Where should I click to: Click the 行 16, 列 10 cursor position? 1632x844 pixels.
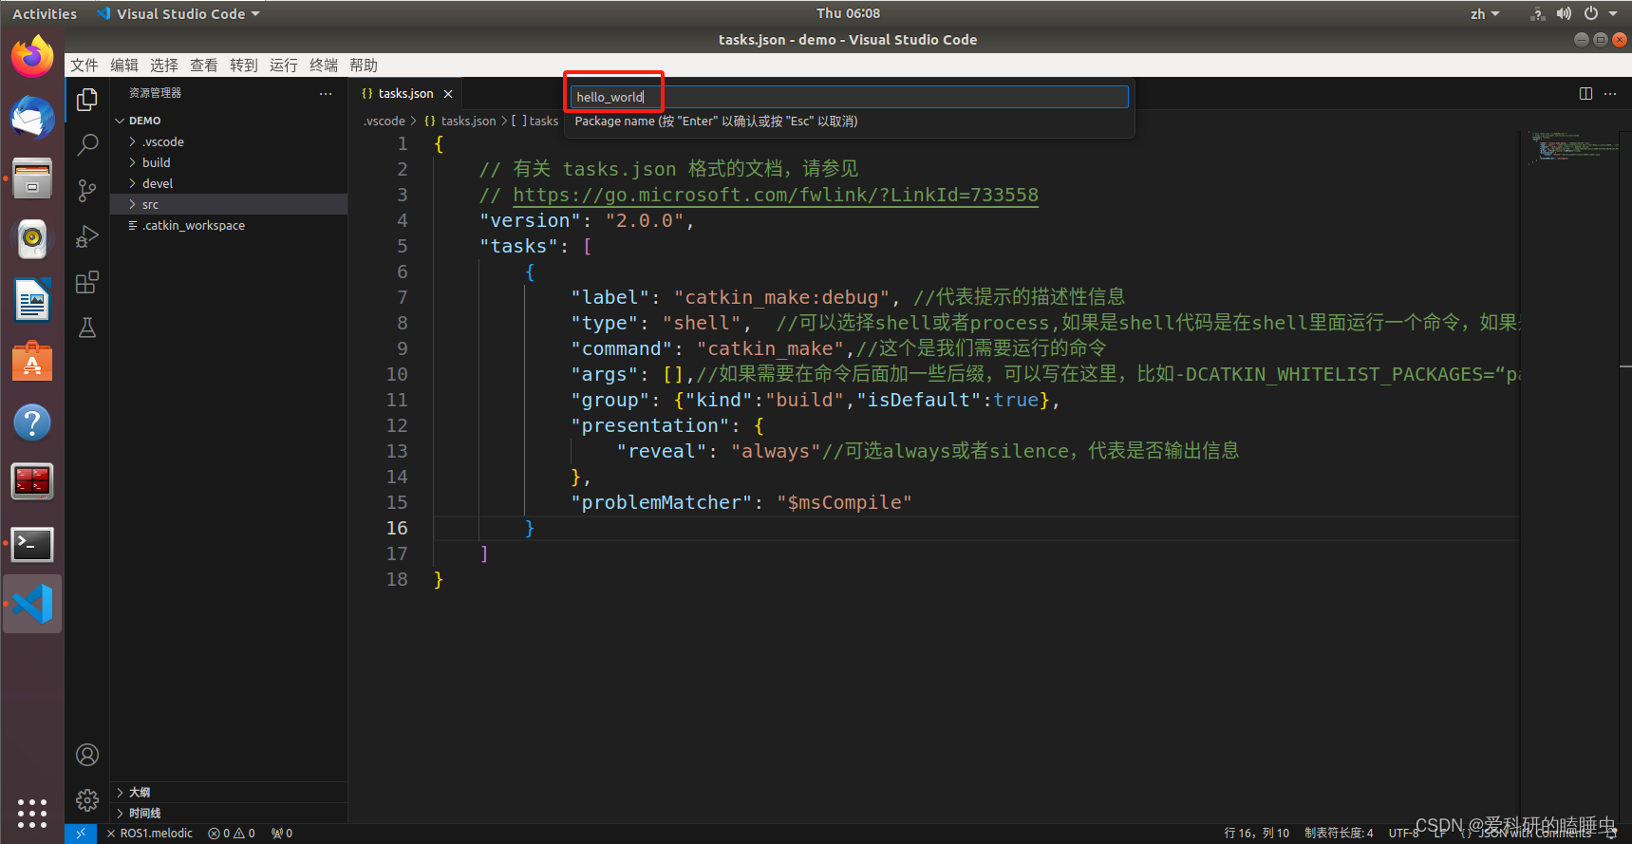[1257, 834]
